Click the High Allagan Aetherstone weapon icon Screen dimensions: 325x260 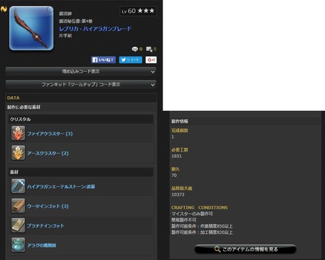pyautogui.click(x=18, y=186)
